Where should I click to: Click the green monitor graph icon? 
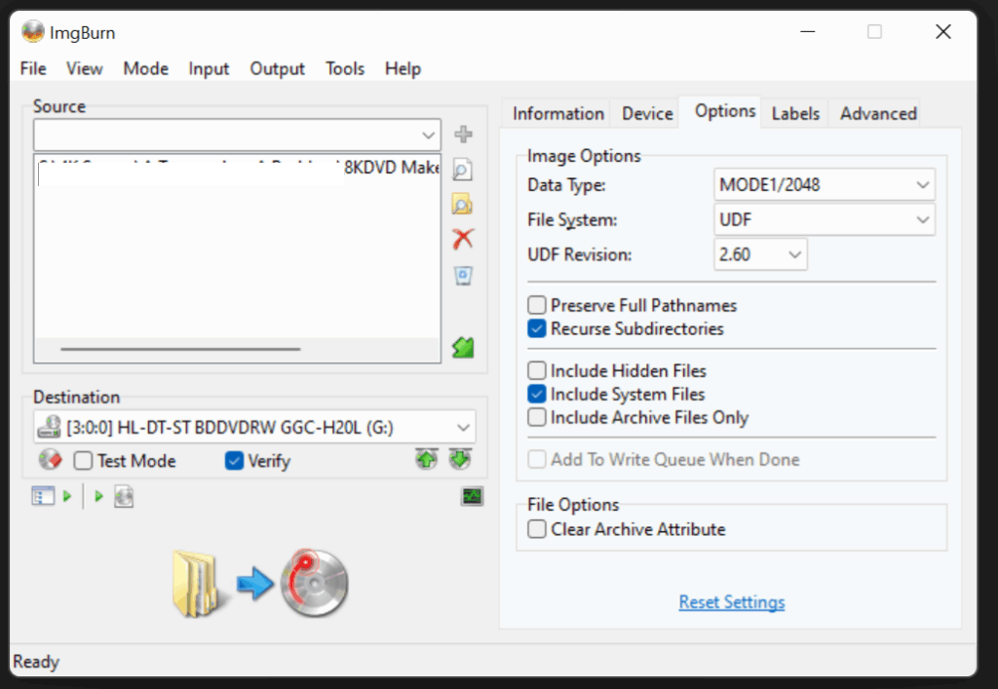click(472, 497)
